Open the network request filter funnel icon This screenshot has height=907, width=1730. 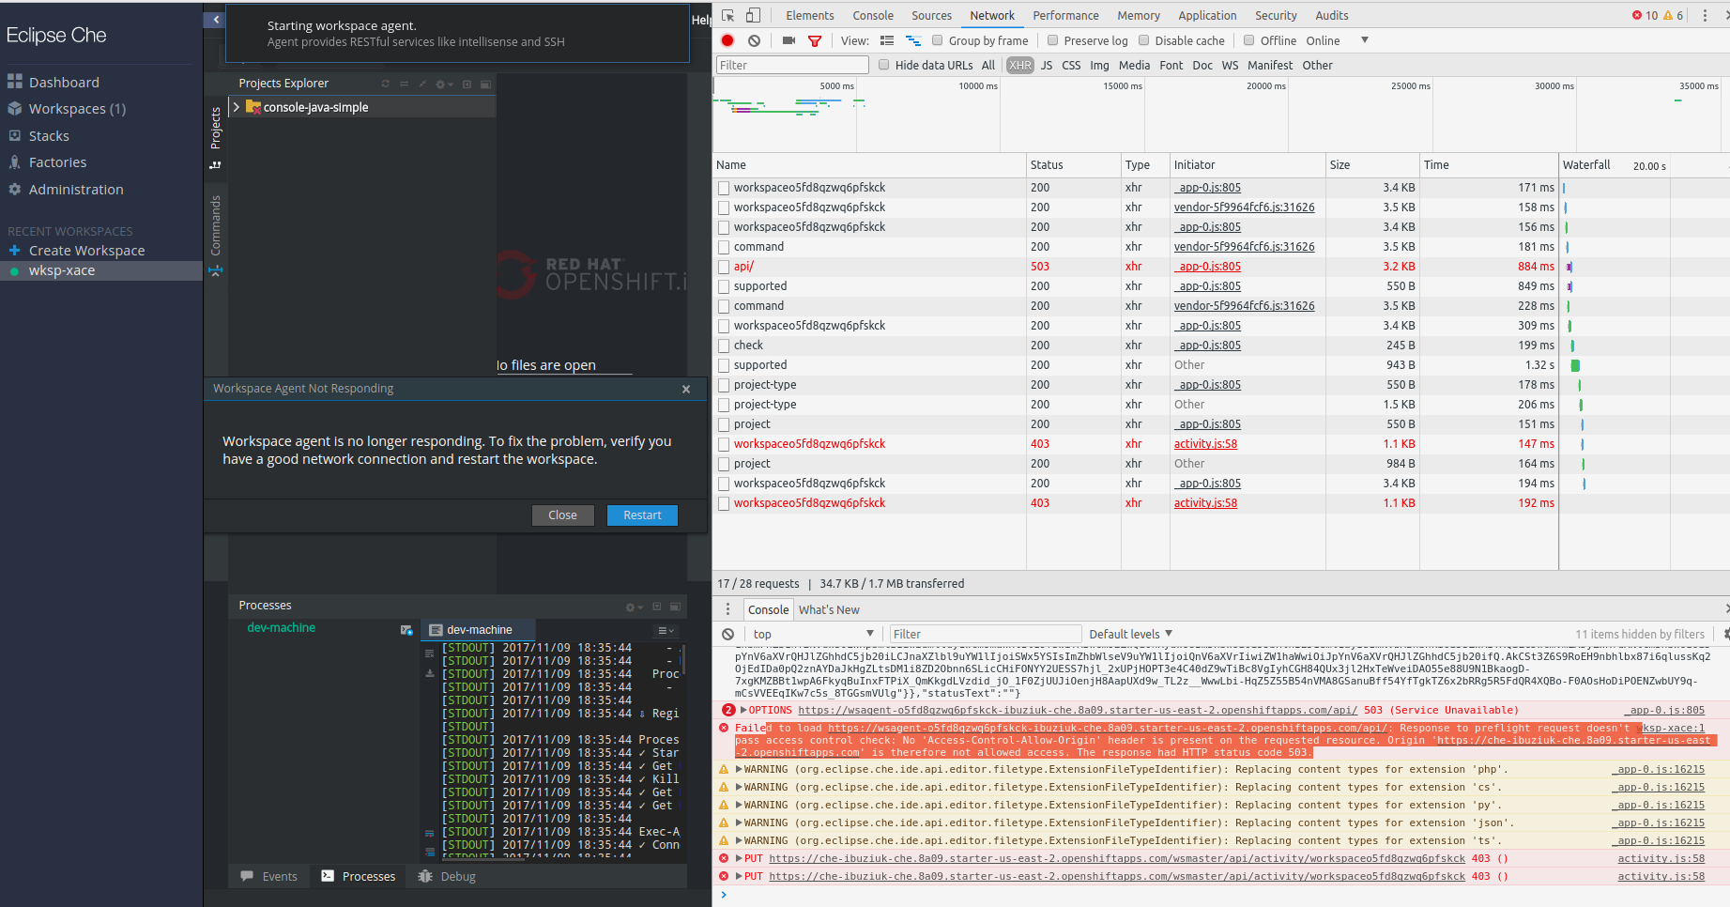(x=815, y=40)
